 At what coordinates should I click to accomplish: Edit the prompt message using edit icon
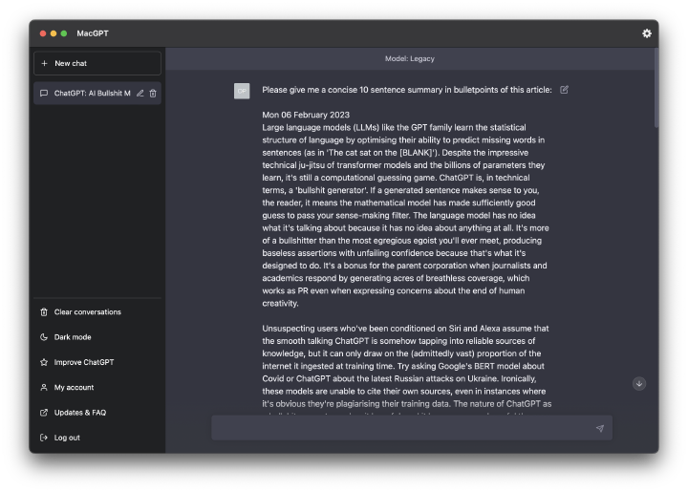(x=565, y=90)
